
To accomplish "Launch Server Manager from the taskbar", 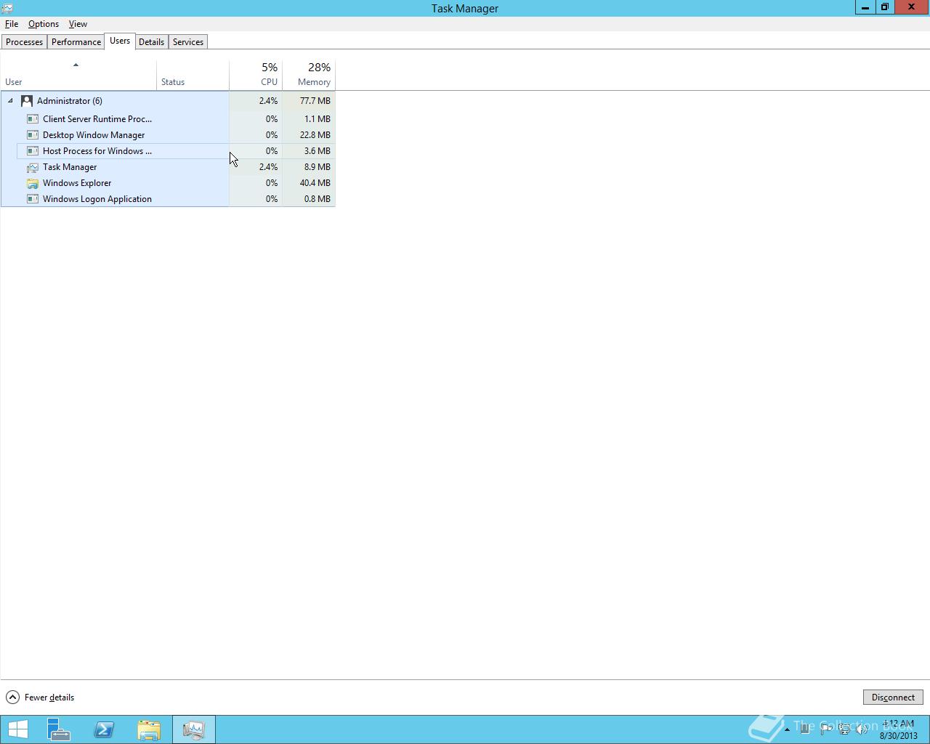I will point(59,729).
